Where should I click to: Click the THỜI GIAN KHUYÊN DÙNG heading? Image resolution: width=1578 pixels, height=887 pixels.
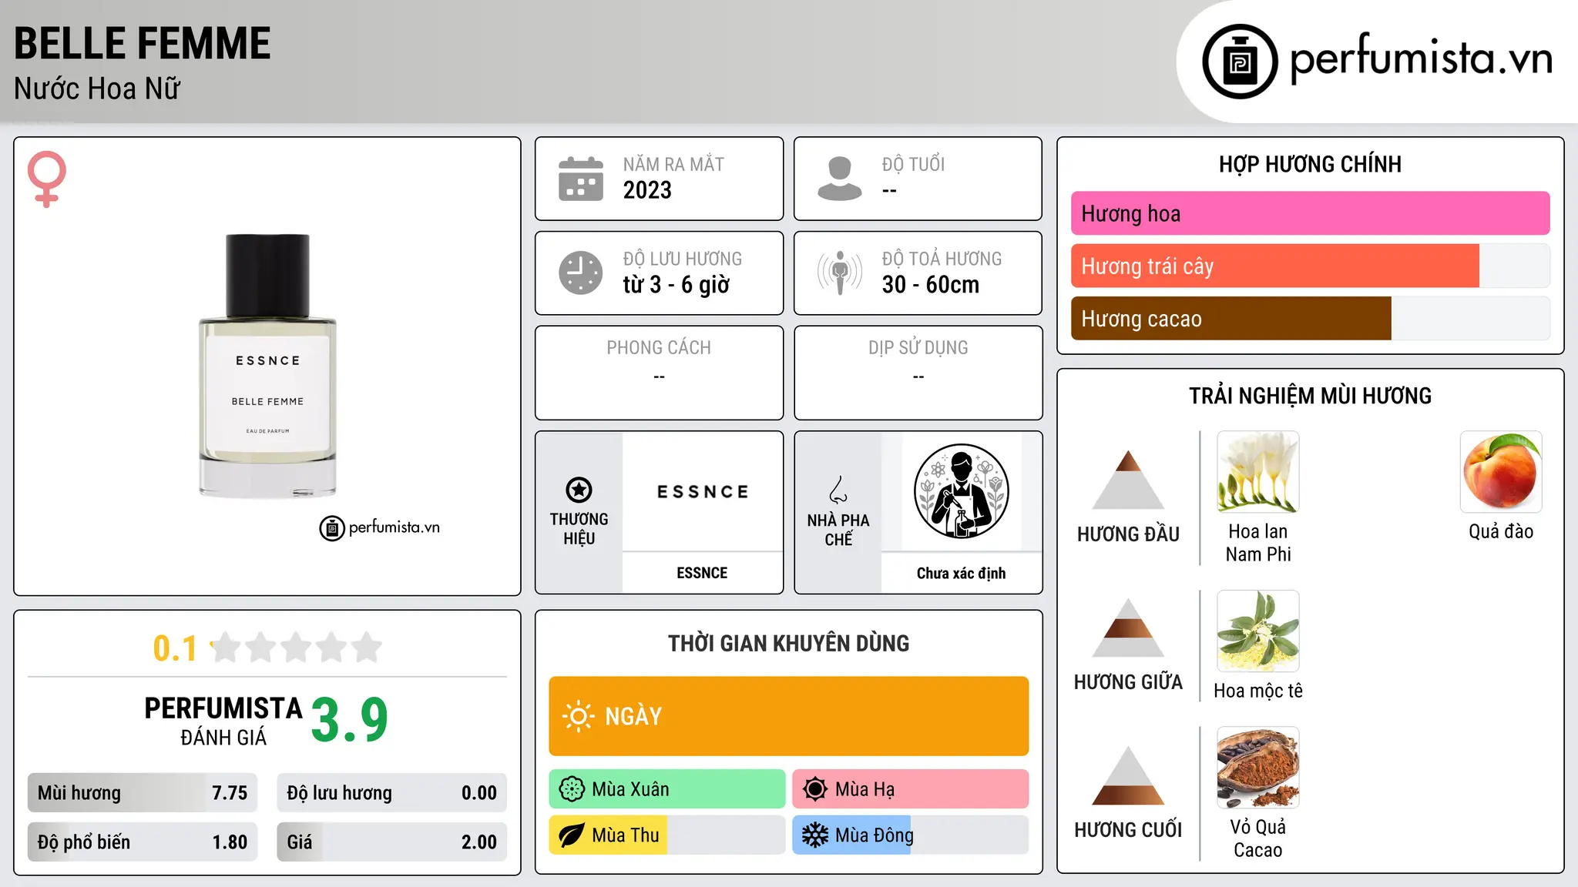(x=788, y=644)
